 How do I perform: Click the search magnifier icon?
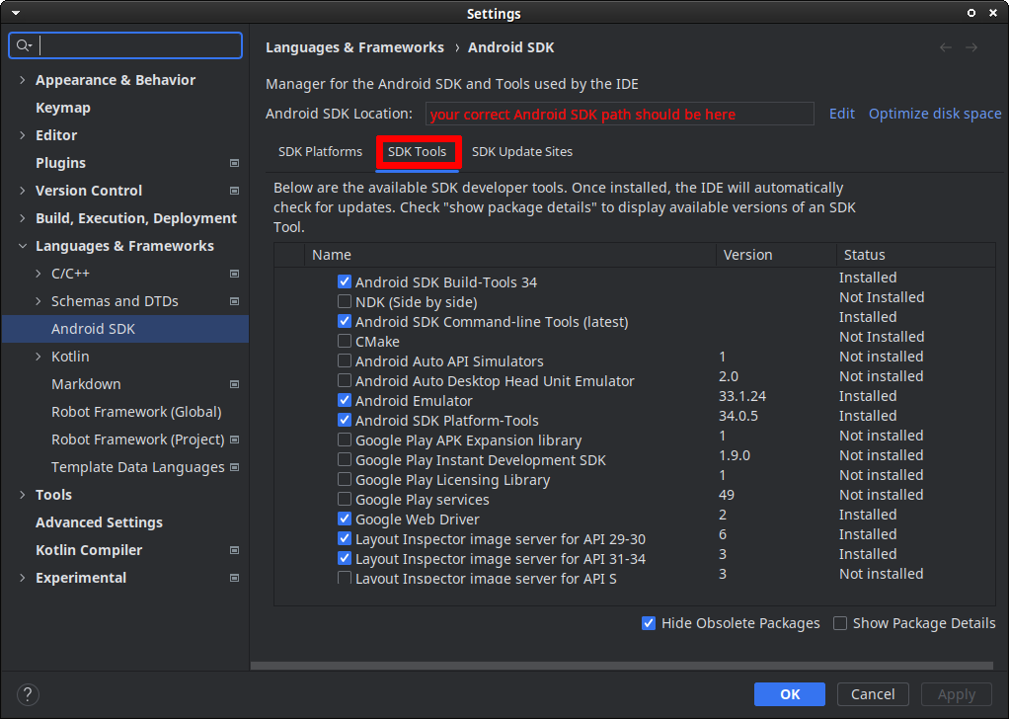coord(24,45)
